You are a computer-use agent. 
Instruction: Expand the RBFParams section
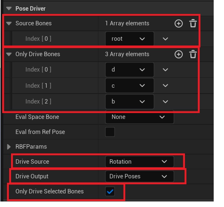9,147
